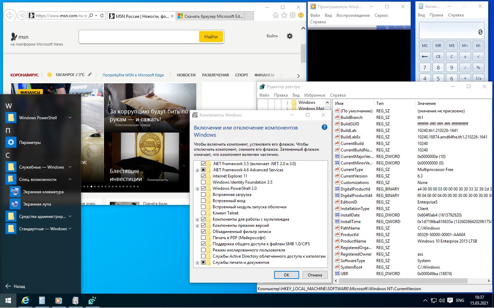
Task: Click Войти sign-in link on MSN
Action: (272, 36)
